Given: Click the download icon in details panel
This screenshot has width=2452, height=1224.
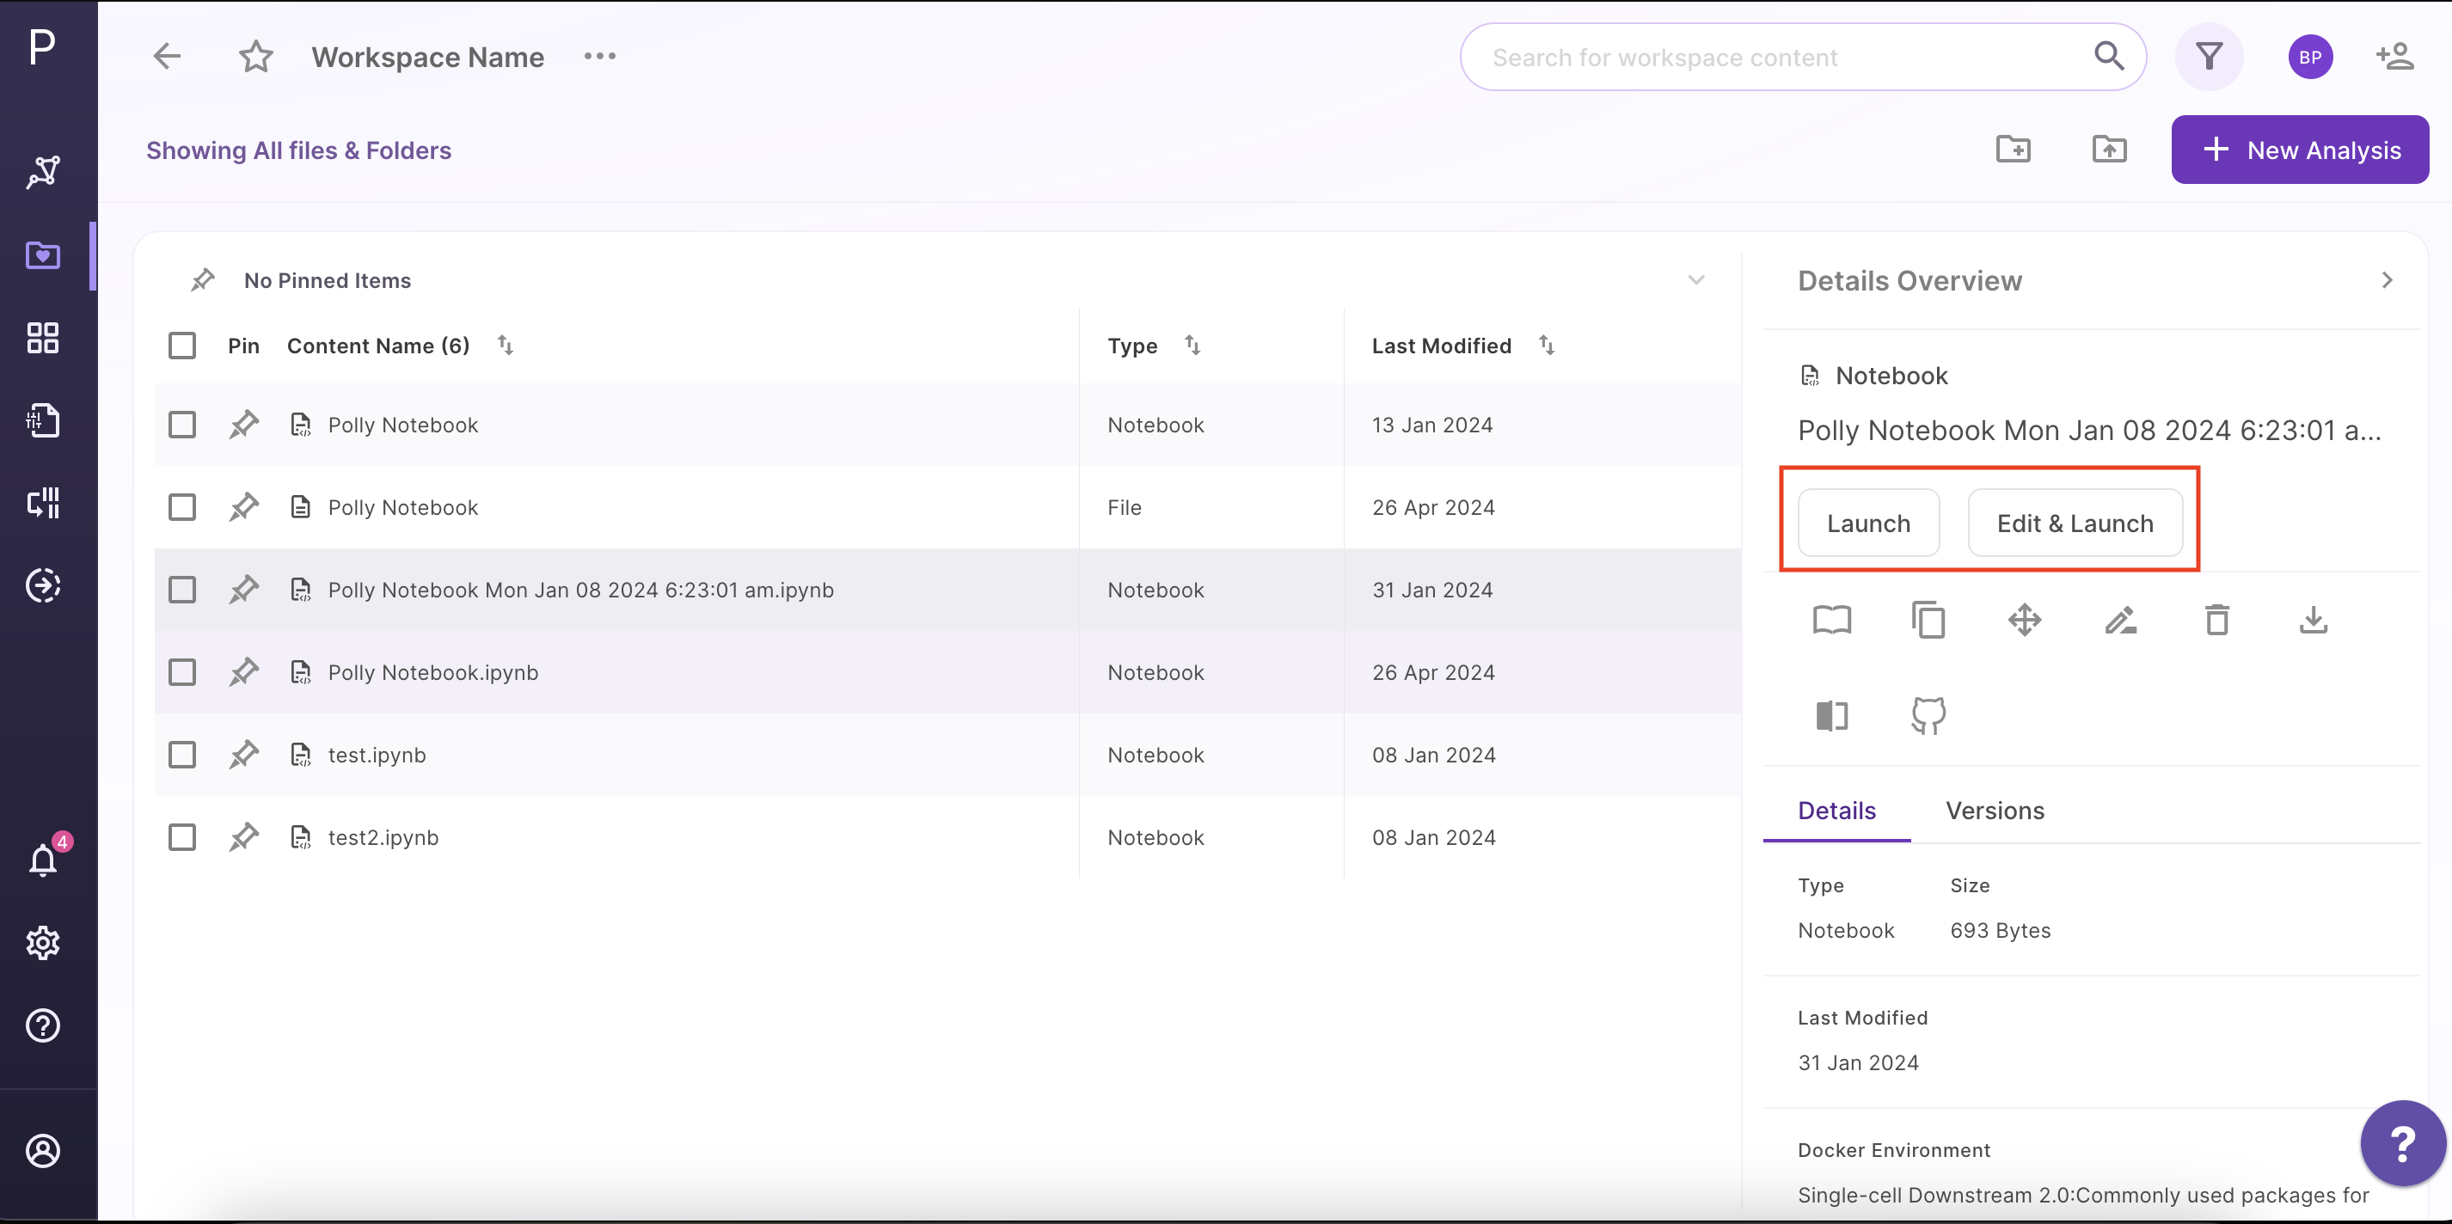Looking at the screenshot, I should click(2313, 621).
